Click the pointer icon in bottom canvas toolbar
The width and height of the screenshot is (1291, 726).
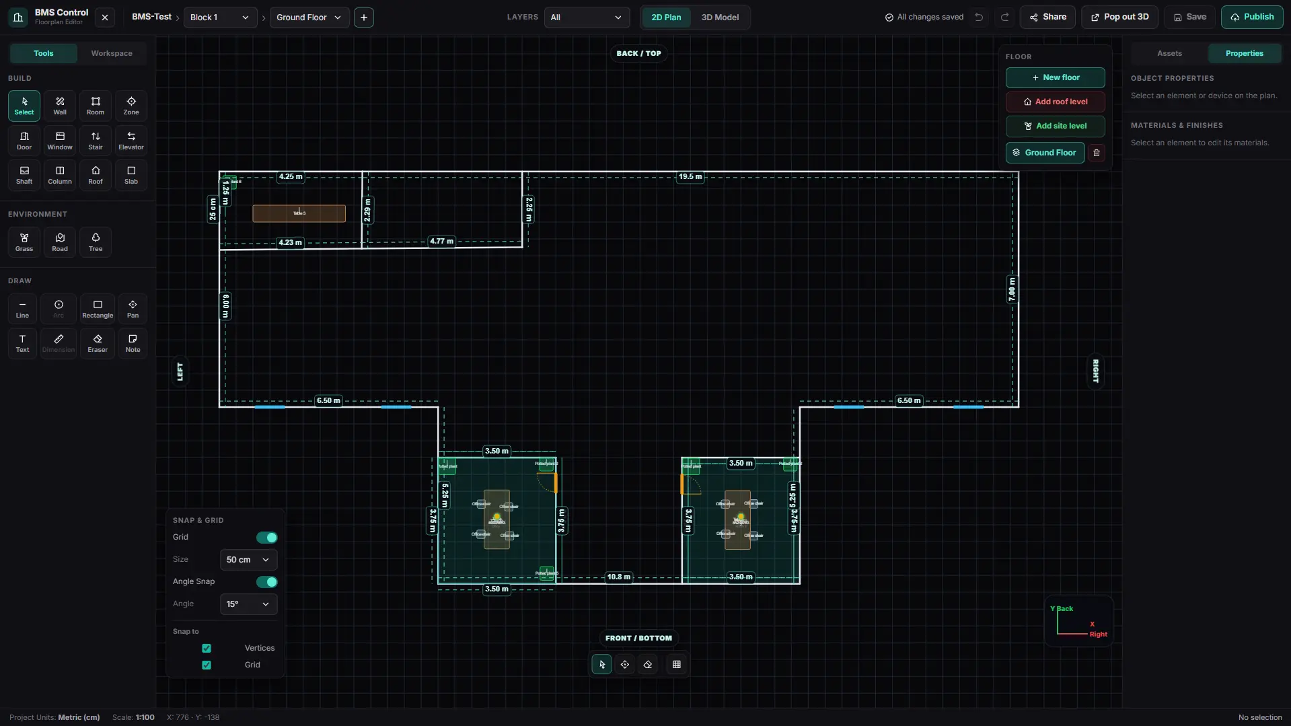pyautogui.click(x=601, y=665)
